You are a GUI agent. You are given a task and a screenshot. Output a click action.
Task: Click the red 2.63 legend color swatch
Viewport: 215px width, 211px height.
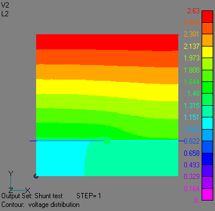[207, 17]
